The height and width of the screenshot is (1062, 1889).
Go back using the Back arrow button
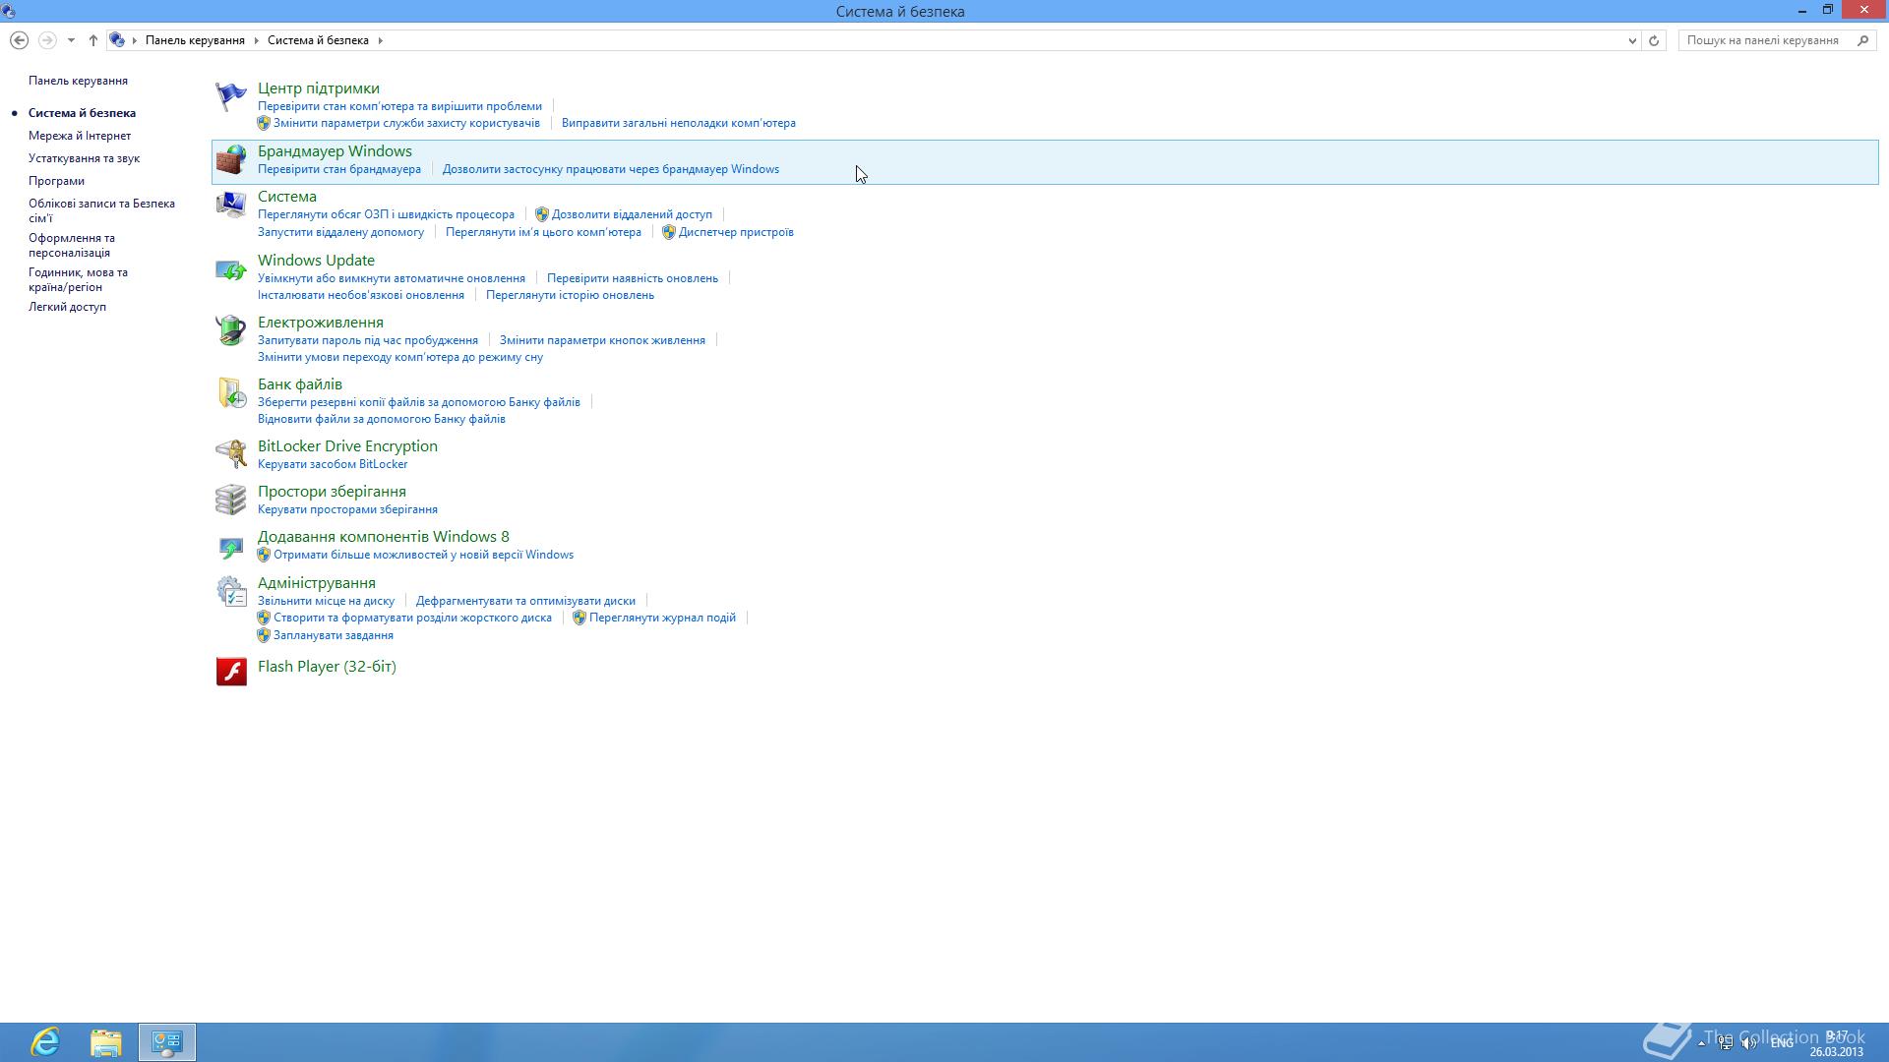coord(19,40)
